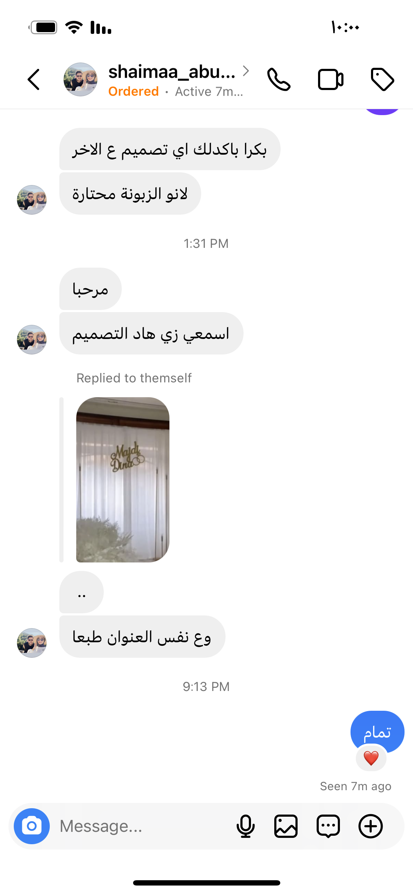Start a voice call with phone icon
413x894 pixels.
click(279, 79)
